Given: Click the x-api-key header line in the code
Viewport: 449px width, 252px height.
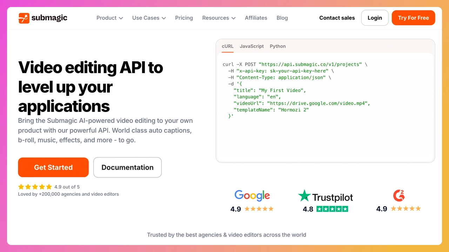Looking at the screenshot, I should point(281,71).
